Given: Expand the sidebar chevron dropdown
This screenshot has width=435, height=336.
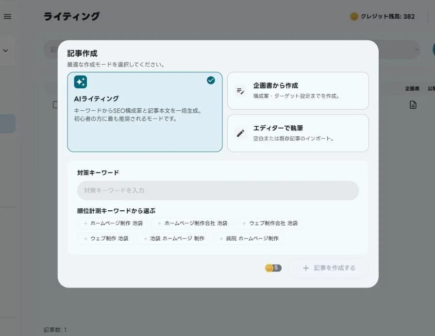Looking at the screenshot, I should [5, 51].
